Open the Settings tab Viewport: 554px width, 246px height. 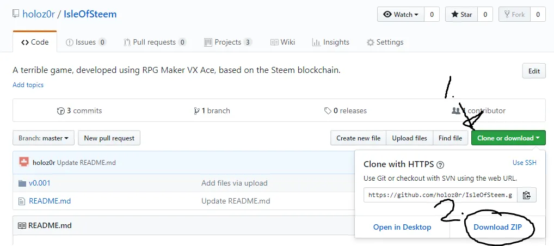(385, 42)
